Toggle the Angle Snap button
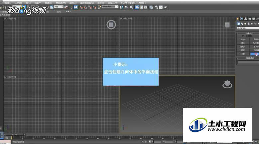Viewport: 259px width, 144px height. pos(85,7)
